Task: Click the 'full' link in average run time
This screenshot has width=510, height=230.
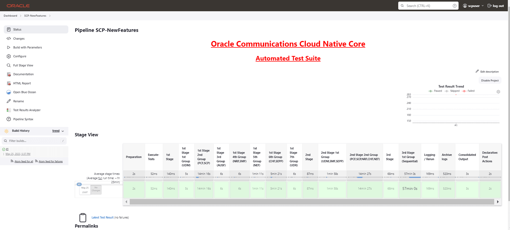Action: click(100, 178)
